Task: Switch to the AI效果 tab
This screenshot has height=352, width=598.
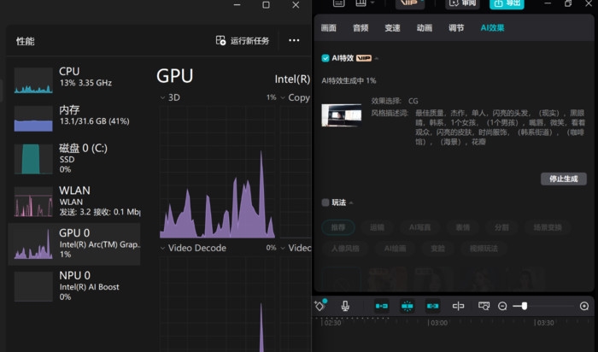Action: [x=492, y=28]
